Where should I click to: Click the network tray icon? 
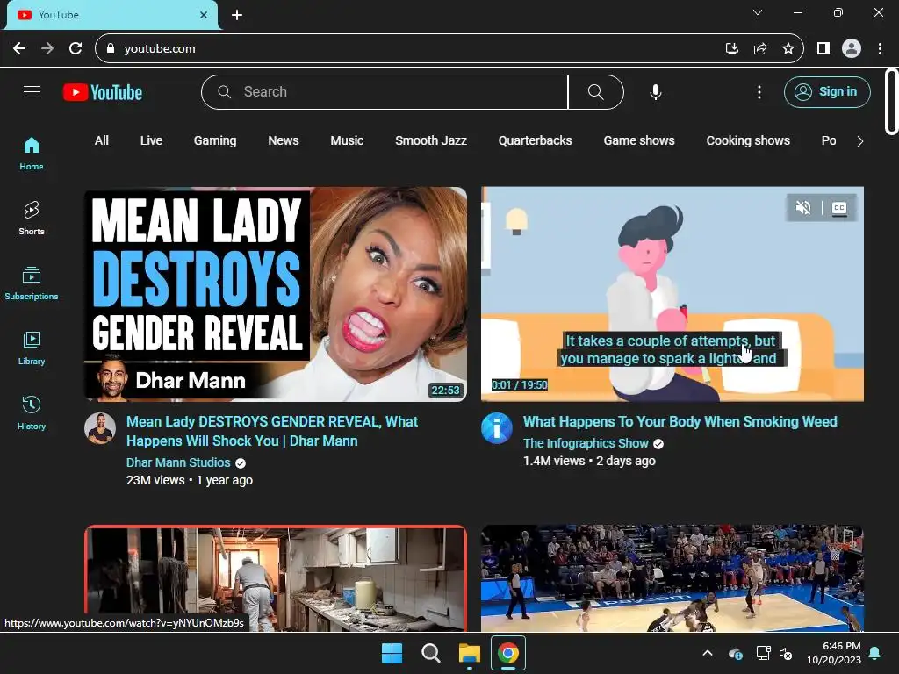pos(763,653)
